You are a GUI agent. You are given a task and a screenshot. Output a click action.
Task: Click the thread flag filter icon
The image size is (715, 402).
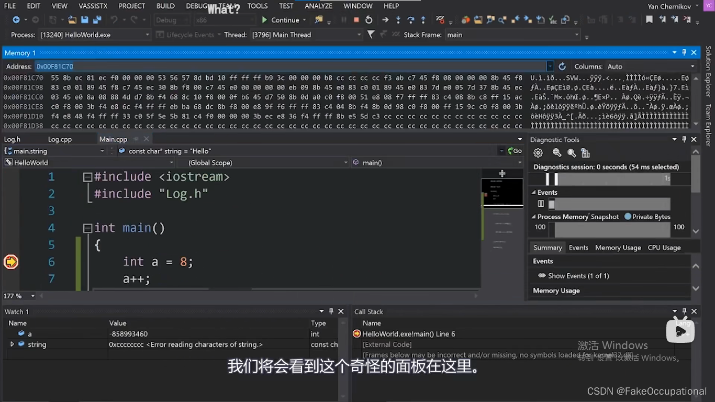click(371, 35)
